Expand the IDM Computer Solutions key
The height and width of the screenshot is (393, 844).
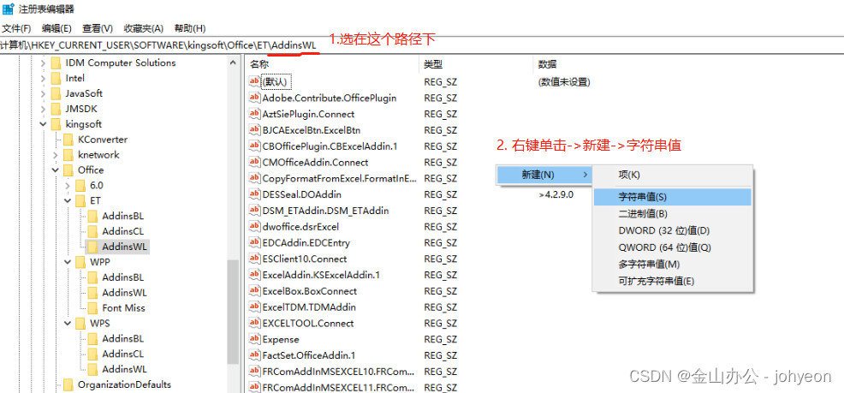pos(43,63)
